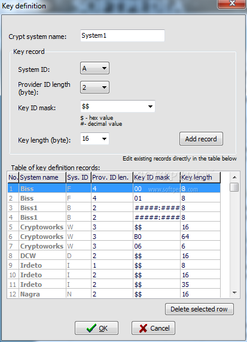Click row 1's Key ID mask 00 cell
247x342 pixels.
[157, 189]
